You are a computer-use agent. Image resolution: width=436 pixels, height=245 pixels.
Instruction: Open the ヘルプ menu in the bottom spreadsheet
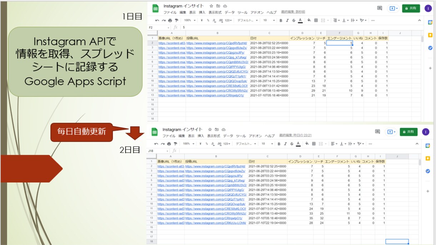click(x=270, y=136)
